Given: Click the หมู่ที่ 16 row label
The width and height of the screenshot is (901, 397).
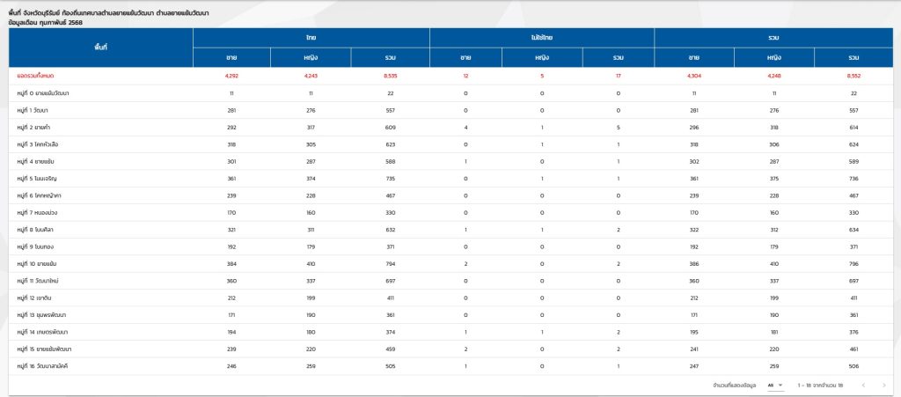Looking at the screenshot, I should point(43,364).
